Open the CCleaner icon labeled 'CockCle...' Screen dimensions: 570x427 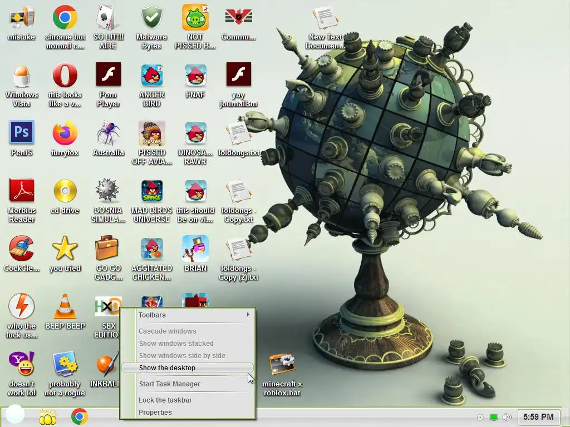pos(22,249)
